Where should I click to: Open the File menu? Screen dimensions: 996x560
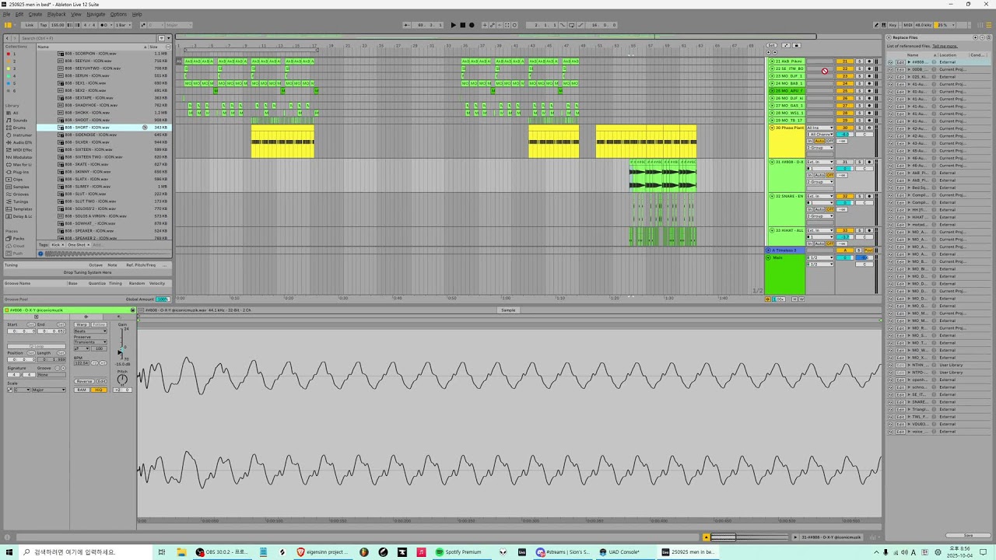[7, 14]
